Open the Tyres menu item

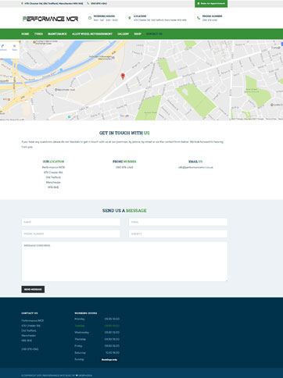38,34
